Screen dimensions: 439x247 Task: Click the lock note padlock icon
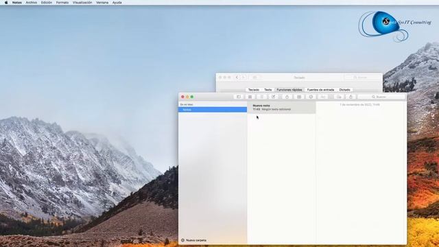coord(287,97)
